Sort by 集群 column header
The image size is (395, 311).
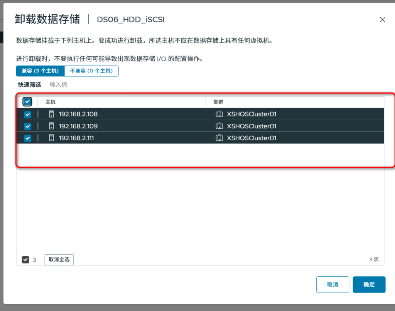click(x=218, y=102)
